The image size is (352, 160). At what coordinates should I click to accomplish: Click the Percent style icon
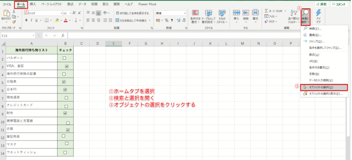(x=166, y=20)
